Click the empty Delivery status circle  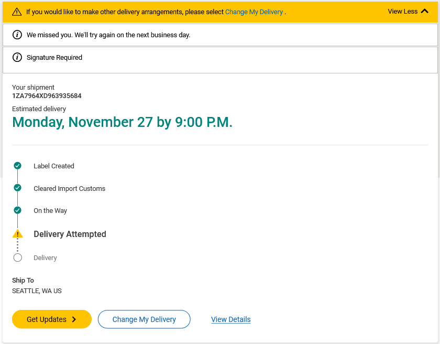17,257
